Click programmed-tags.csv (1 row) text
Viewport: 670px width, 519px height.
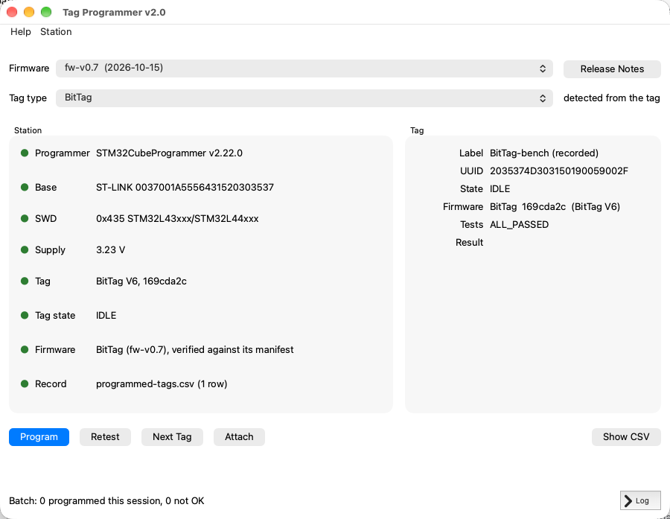[x=162, y=384]
